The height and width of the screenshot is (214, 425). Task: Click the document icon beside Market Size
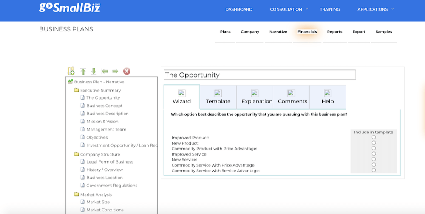coord(83,202)
